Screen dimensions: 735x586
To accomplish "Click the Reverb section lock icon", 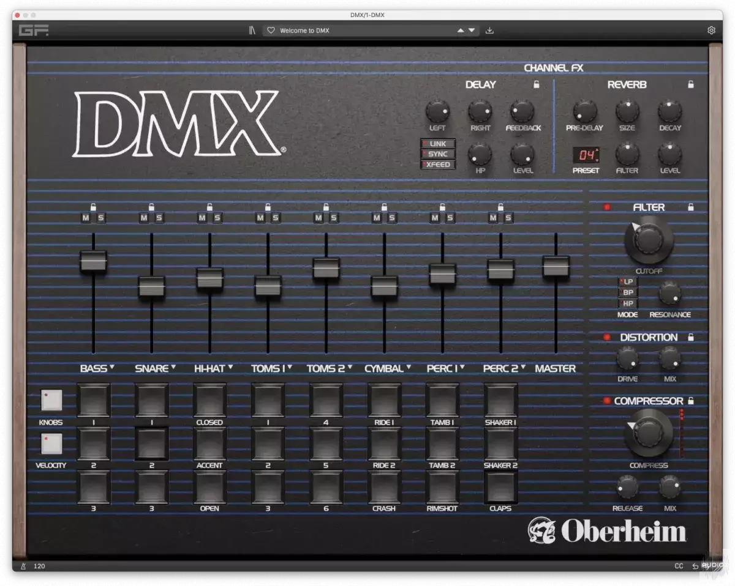I will [691, 84].
